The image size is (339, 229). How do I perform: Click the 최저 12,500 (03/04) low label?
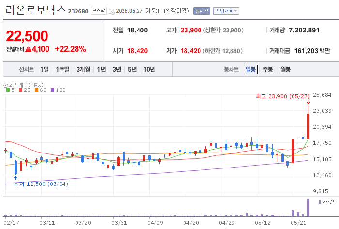click(x=41, y=184)
